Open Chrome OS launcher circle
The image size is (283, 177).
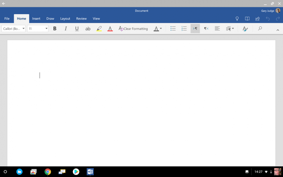click(x=5, y=172)
